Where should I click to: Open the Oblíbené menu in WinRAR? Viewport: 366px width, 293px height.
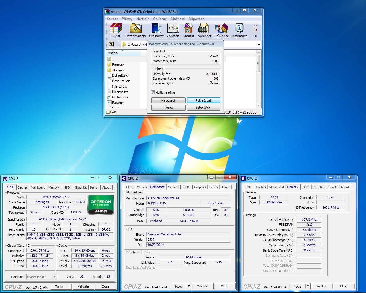[x=160, y=19]
